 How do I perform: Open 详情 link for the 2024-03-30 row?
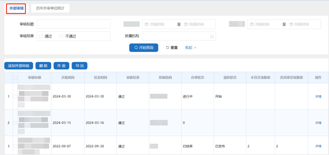coord(318,96)
